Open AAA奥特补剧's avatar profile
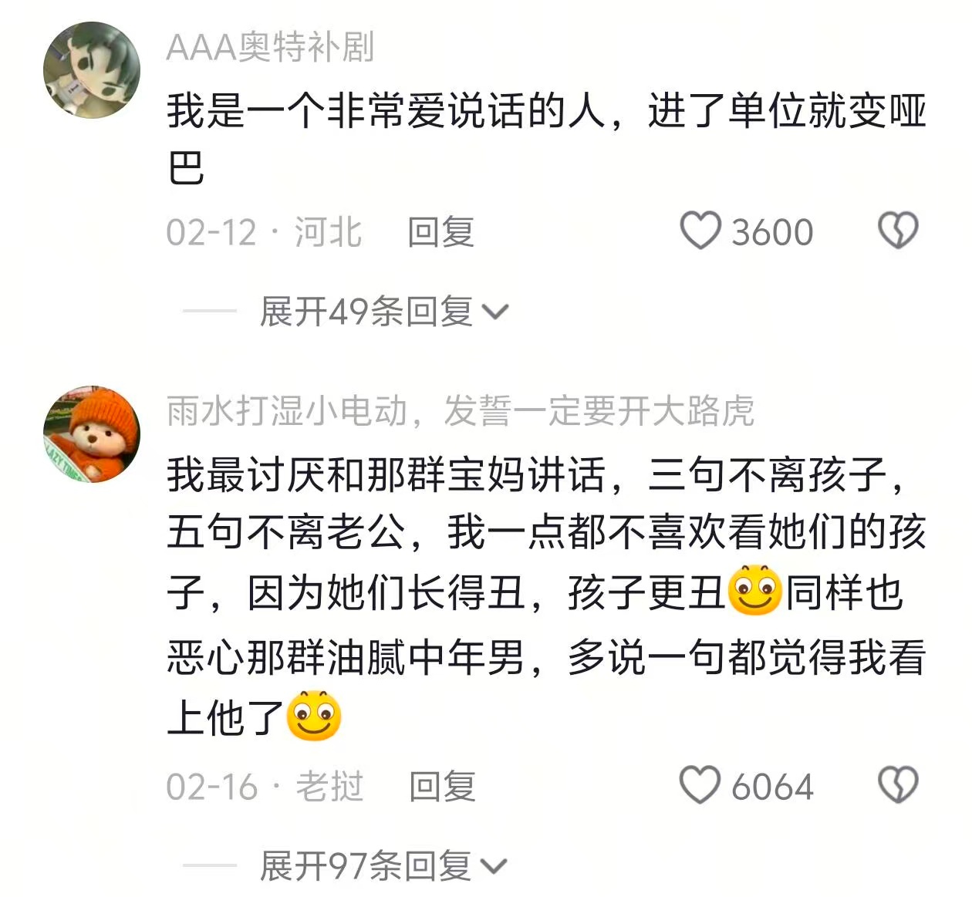The width and height of the screenshot is (972, 897). [92, 70]
